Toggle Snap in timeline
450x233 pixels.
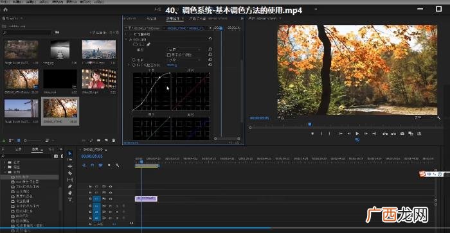92,166
